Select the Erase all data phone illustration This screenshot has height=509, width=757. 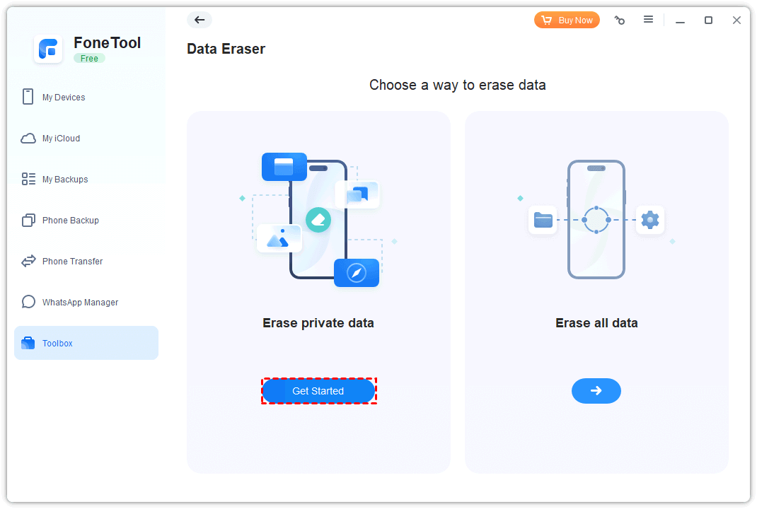(x=596, y=219)
